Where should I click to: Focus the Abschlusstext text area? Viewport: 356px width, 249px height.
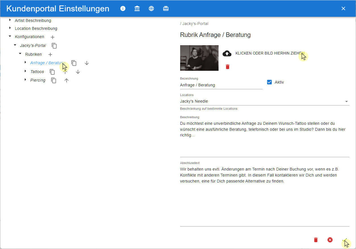265,196
